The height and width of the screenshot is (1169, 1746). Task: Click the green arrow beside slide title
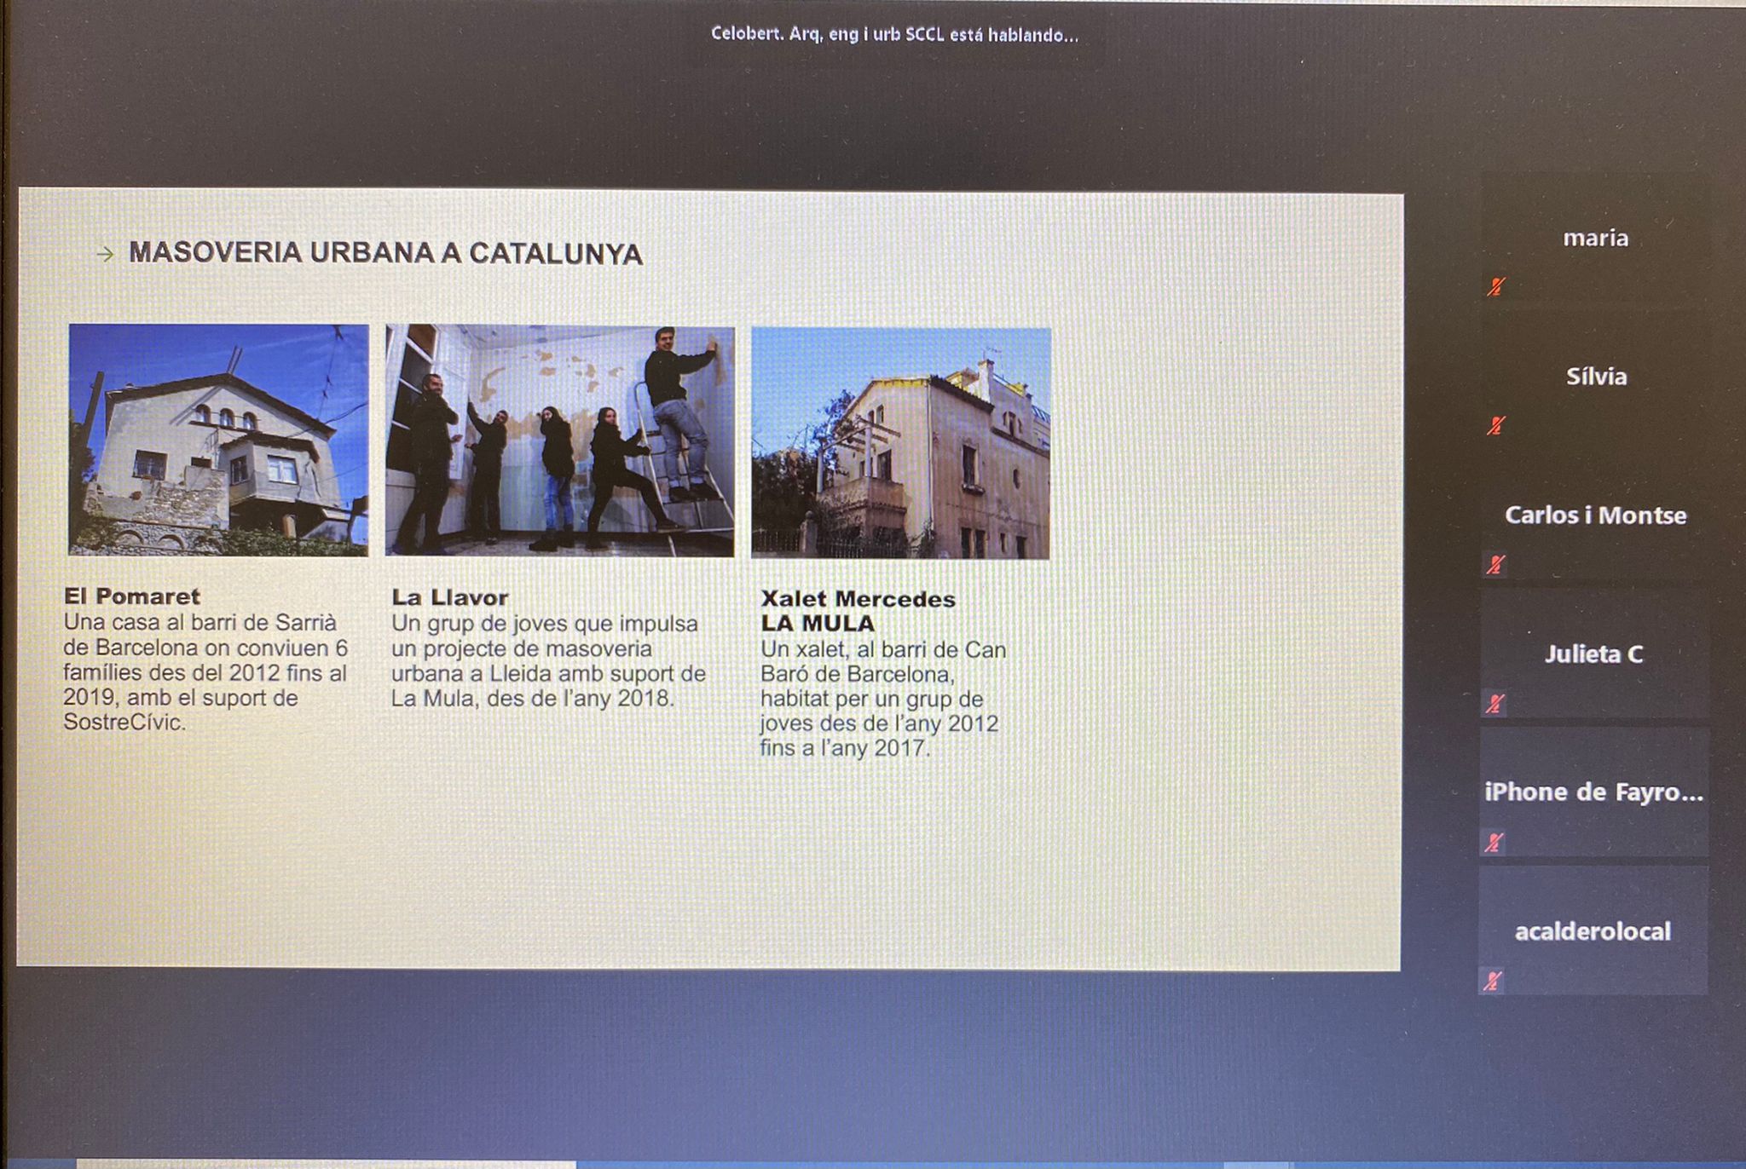(105, 254)
